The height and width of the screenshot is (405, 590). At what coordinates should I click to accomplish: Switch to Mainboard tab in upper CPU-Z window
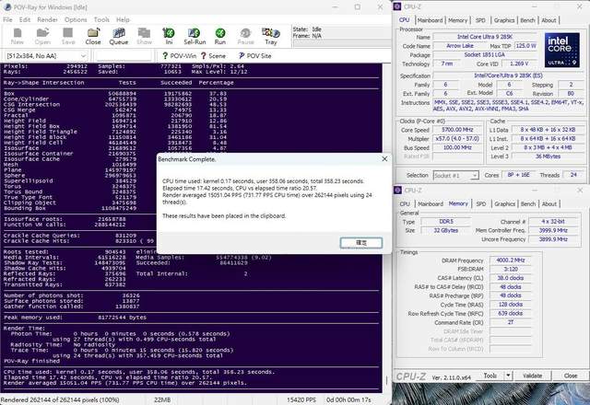click(430, 20)
